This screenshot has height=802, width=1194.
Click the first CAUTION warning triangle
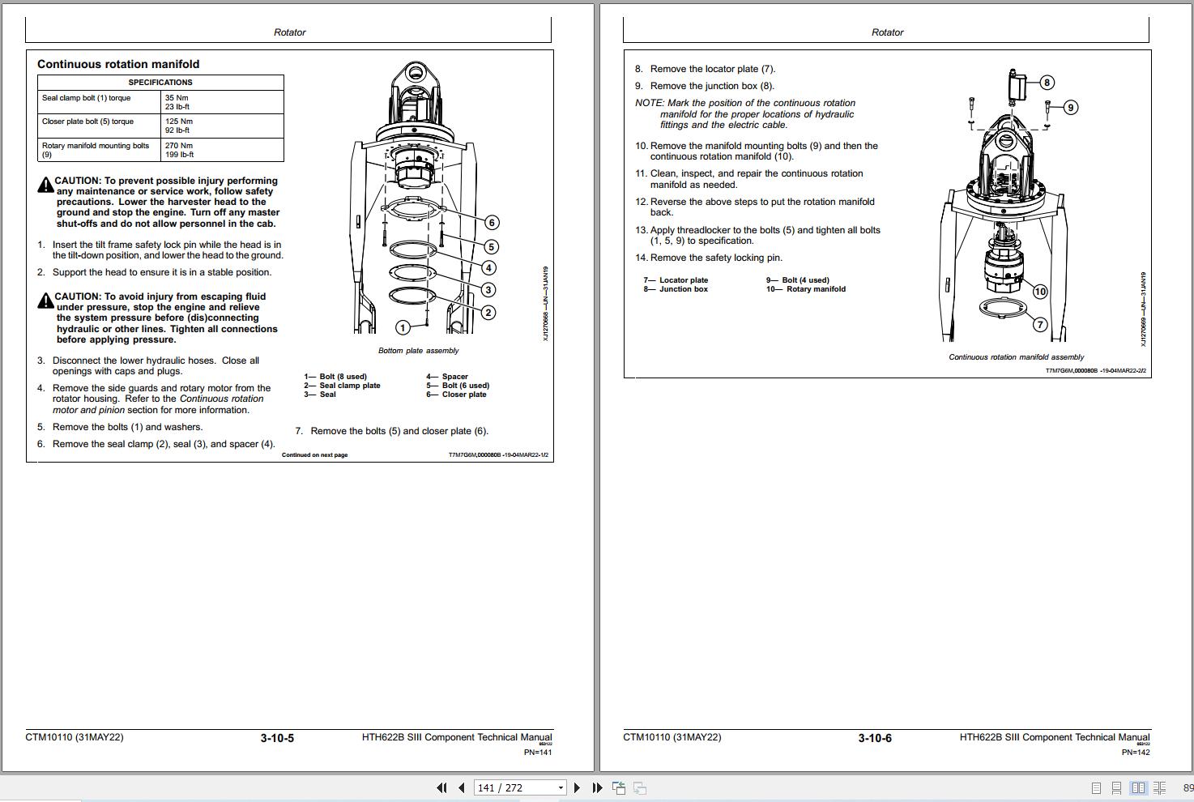45,186
